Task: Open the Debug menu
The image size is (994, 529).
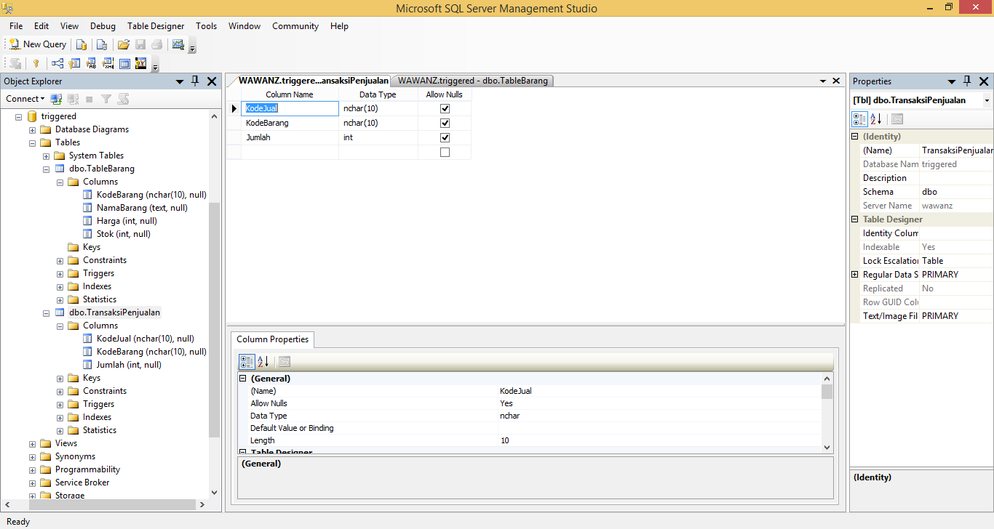Action: (x=103, y=26)
